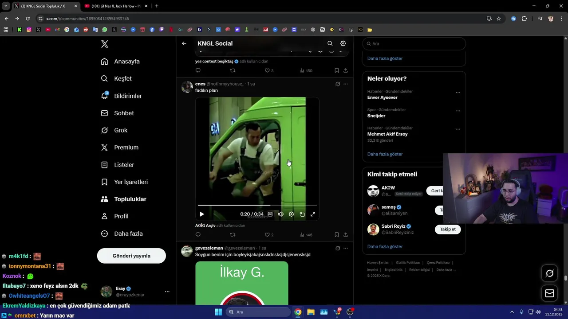Open Keşfet from the sidebar
The image size is (568, 319).
click(116, 78)
